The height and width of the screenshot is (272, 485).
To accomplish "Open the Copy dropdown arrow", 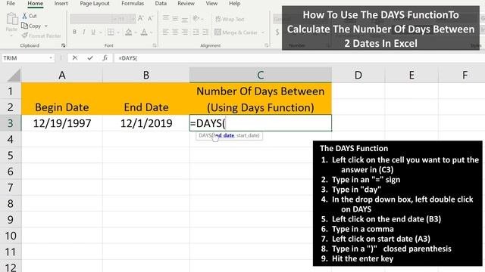I will point(46,26).
